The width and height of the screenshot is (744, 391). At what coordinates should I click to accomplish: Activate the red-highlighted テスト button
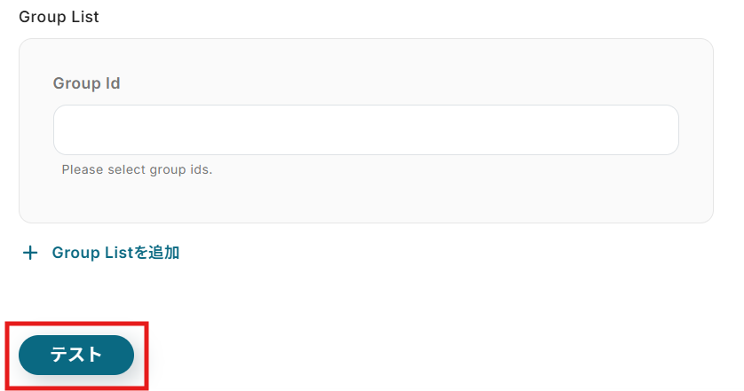tap(76, 355)
